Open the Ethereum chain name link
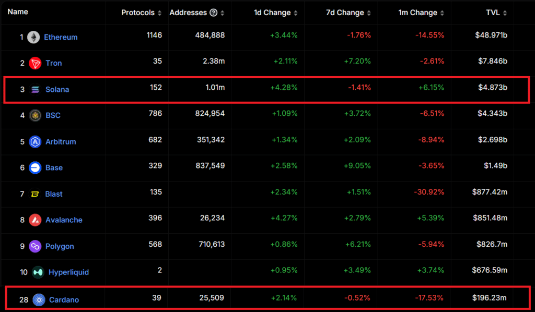 pos(61,37)
